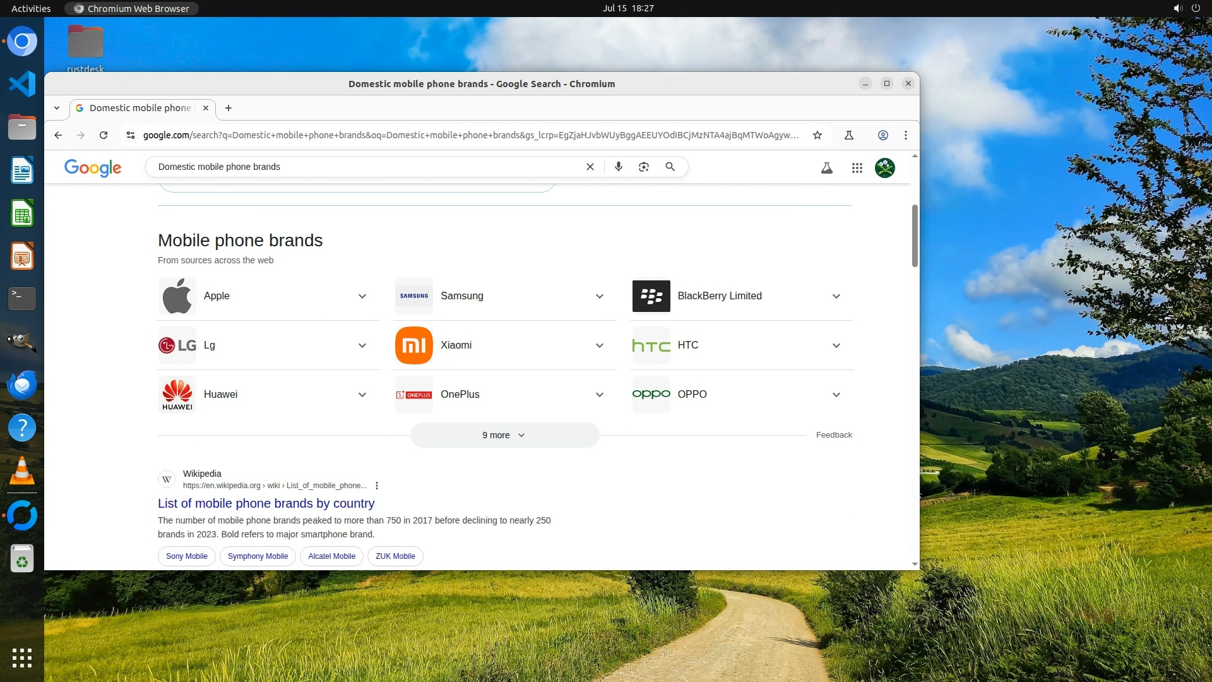
Task: Select the Domestic mobile phone browser tab
Action: click(x=140, y=108)
